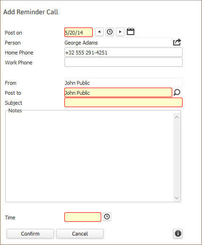
Task: Click the Person field showing George Adams
Action: coord(118,42)
